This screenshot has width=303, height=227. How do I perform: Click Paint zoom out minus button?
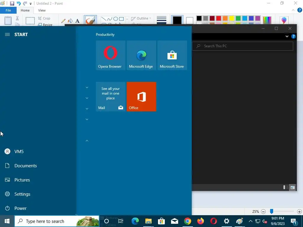coord(263,212)
